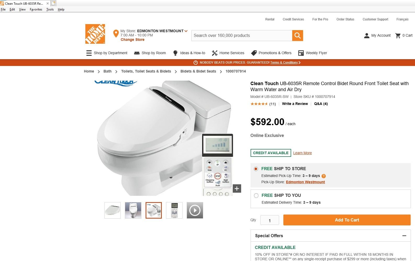415x261 pixels.
Task: Click the Ideas & How-to lightbulb icon
Action: pyautogui.click(x=175, y=53)
